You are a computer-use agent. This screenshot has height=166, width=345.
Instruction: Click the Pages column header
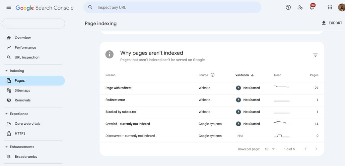point(314,75)
